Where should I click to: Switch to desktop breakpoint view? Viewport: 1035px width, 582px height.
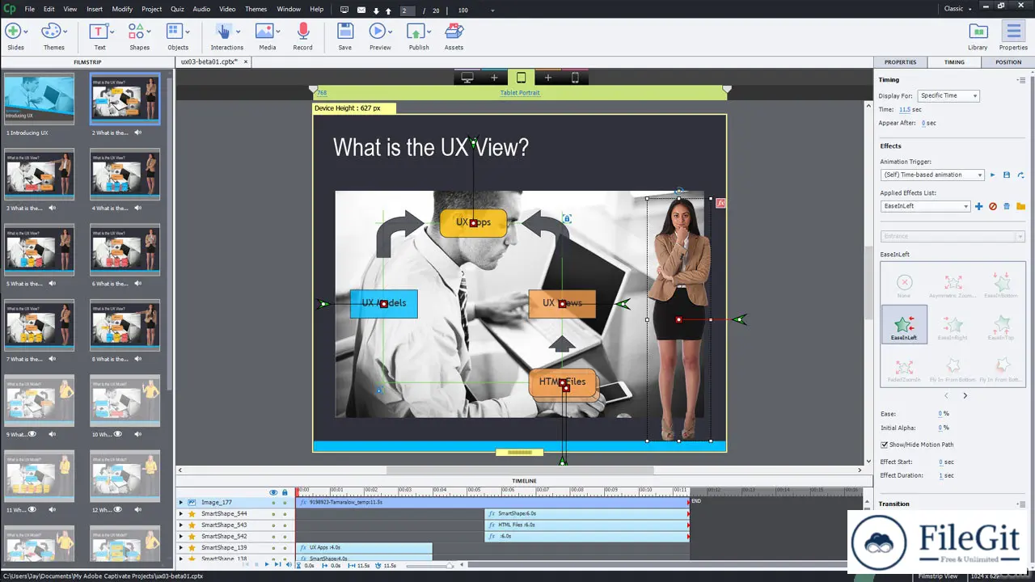point(467,78)
